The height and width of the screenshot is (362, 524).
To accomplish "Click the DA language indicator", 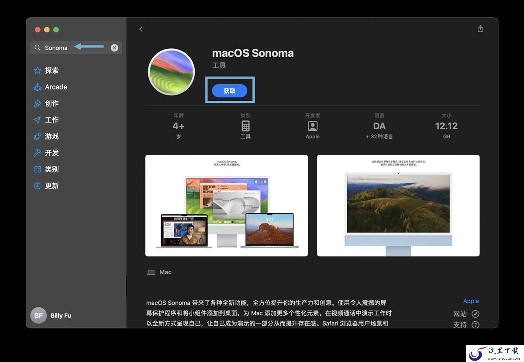I will [x=379, y=126].
